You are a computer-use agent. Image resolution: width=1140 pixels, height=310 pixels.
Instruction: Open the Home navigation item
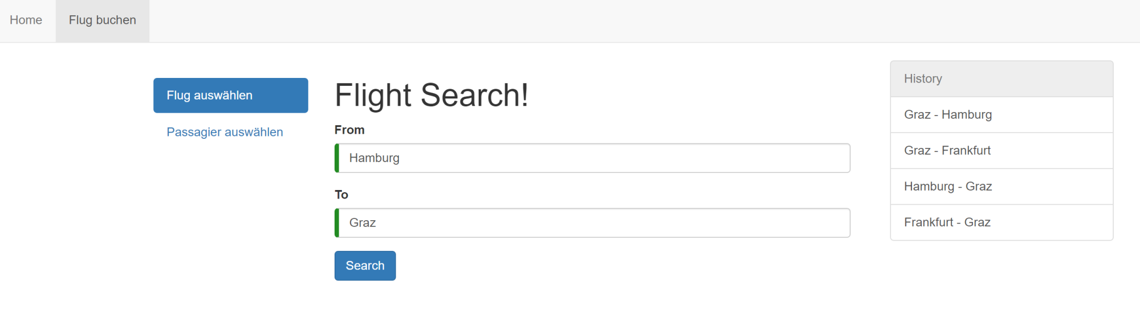tap(26, 20)
